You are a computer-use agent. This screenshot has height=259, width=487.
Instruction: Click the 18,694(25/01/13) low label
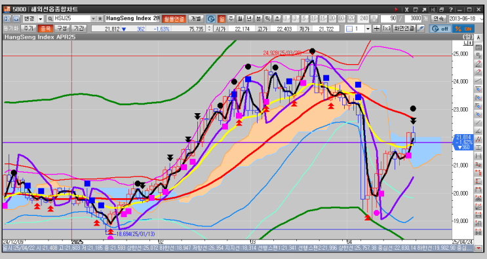tap(136, 234)
